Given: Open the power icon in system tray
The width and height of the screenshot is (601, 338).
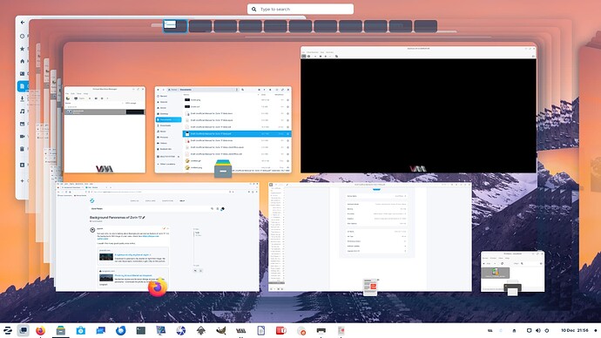Looking at the screenshot, I should point(547,330).
